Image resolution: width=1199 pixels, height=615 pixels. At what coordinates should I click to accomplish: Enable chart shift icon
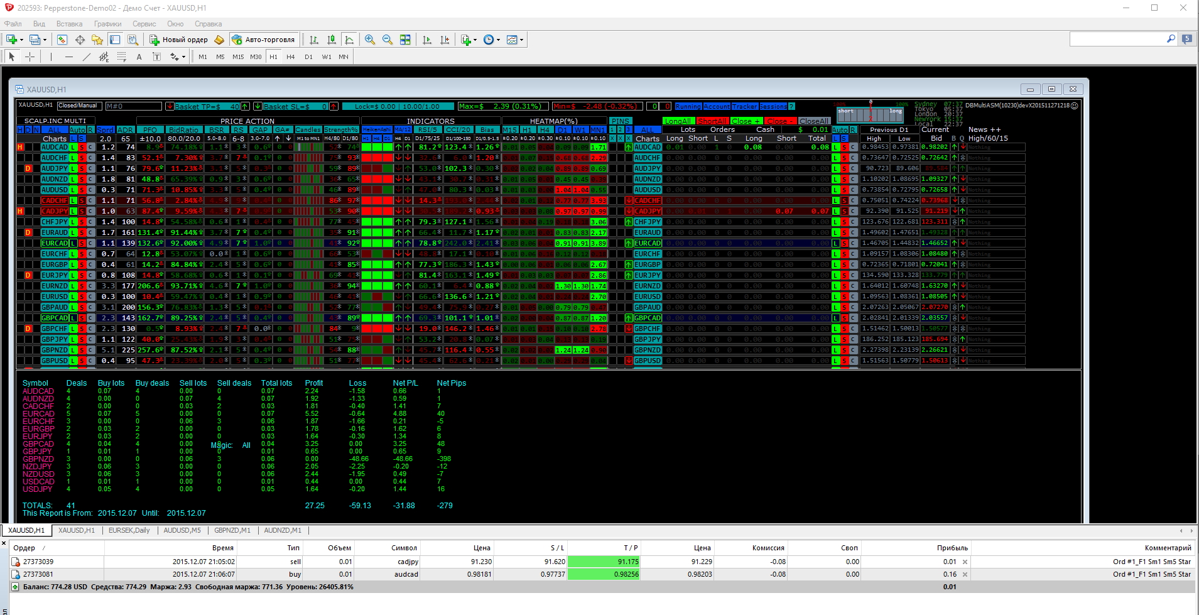point(445,40)
